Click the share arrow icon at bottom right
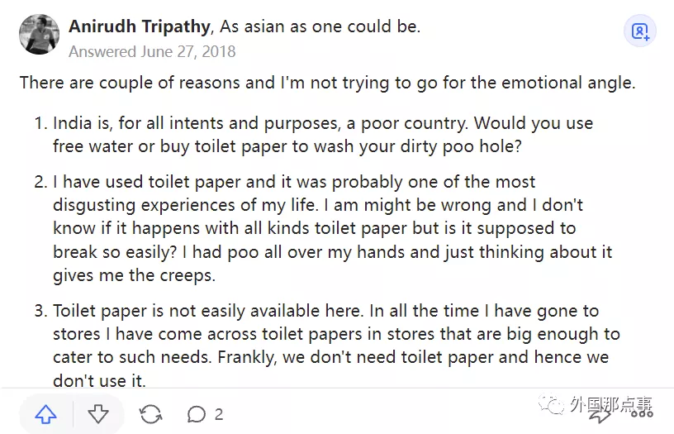 [600, 413]
